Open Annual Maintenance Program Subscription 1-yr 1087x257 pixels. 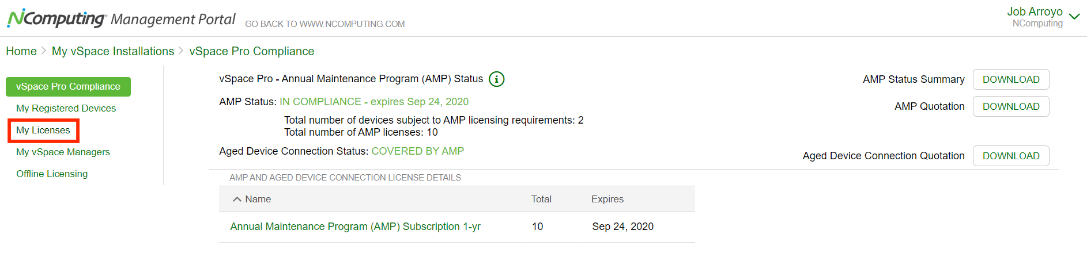pos(355,227)
